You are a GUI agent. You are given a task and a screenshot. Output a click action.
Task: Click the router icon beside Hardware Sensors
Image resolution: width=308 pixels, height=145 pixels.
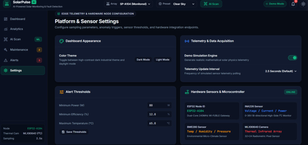[187, 92]
